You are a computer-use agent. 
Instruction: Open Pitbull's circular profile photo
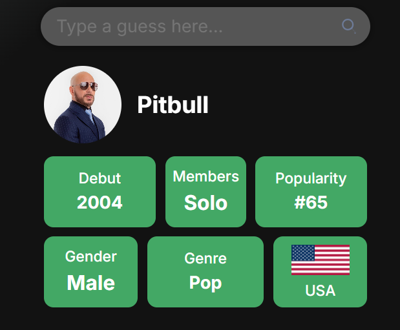[83, 105]
